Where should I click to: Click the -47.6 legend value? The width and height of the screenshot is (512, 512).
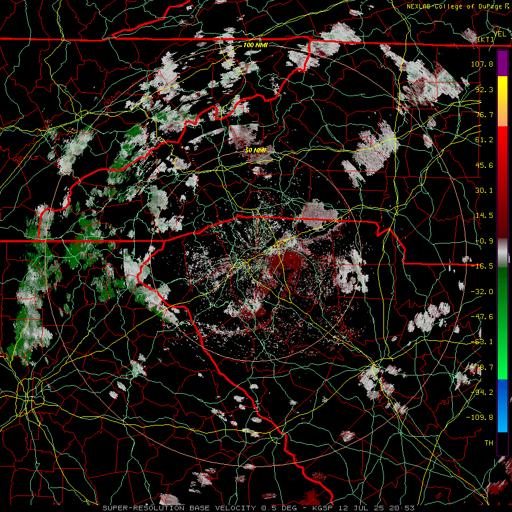482,317
